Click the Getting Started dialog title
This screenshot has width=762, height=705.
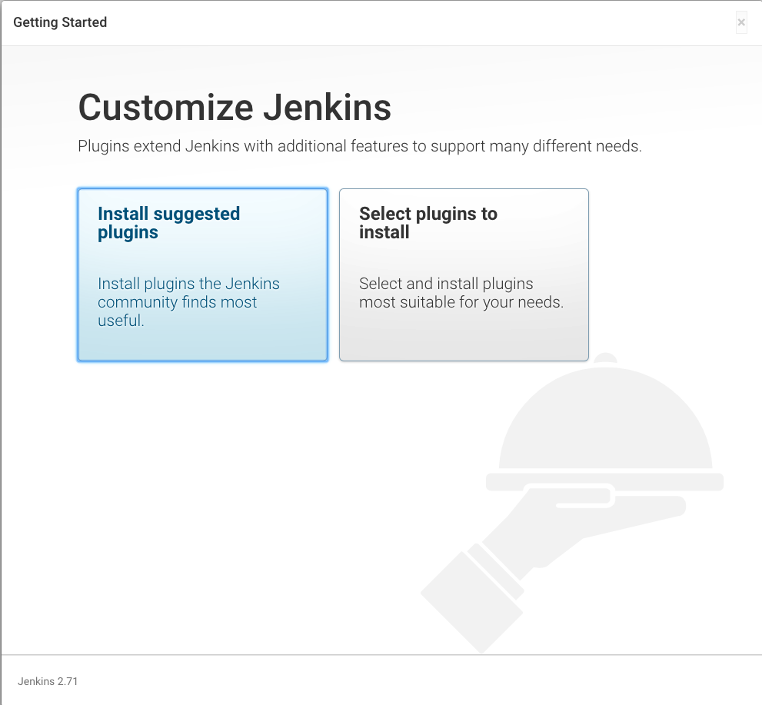59,22
